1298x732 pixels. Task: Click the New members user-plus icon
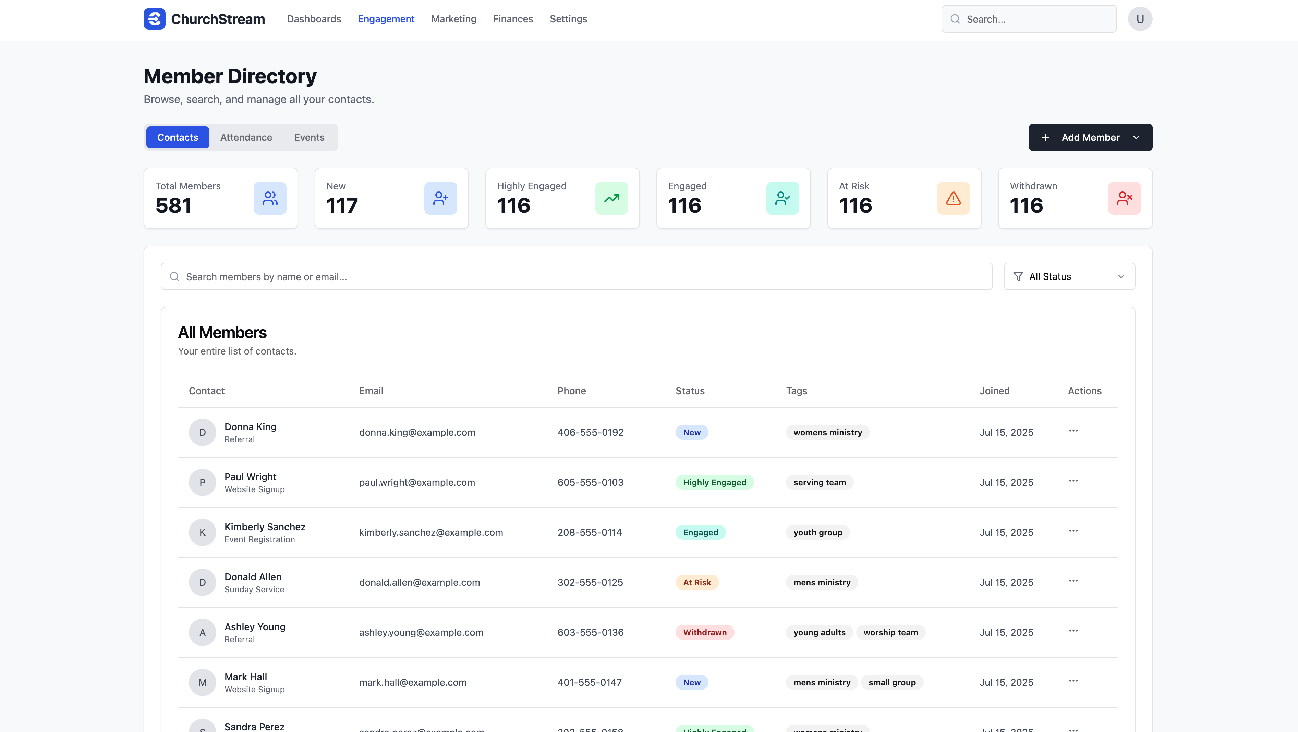[440, 198]
